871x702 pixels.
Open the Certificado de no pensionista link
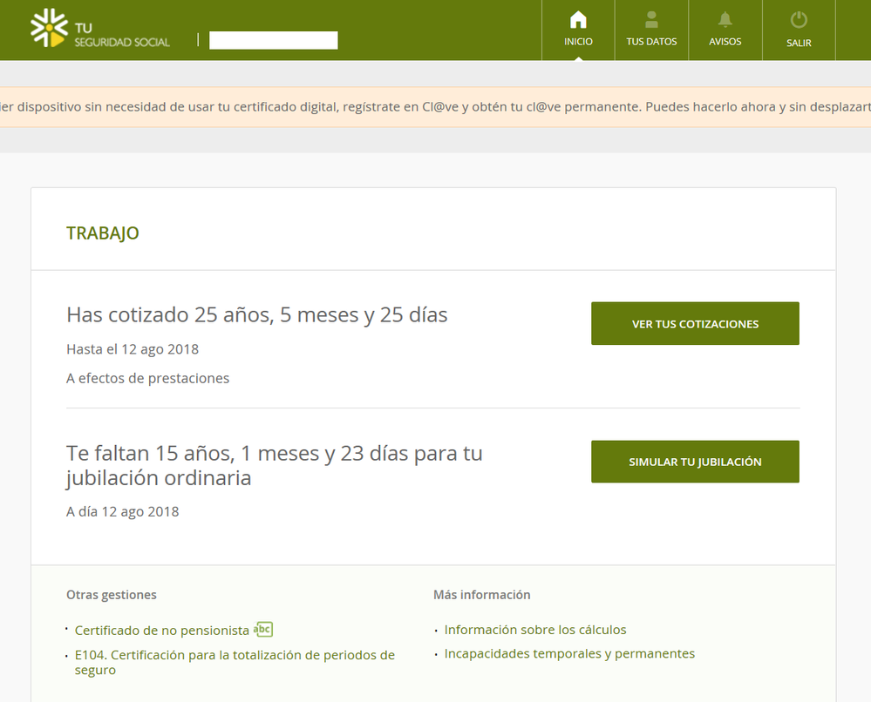click(x=162, y=631)
